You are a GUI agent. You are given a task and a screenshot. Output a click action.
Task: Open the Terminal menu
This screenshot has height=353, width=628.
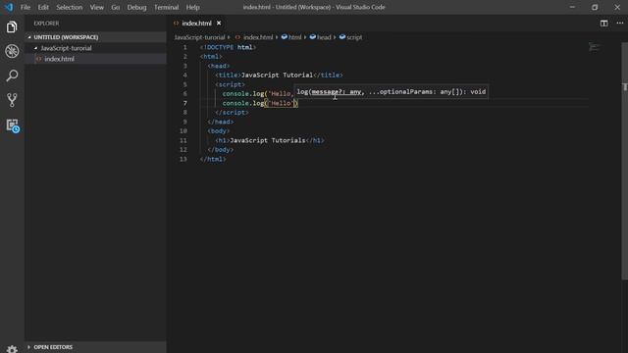click(166, 7)
